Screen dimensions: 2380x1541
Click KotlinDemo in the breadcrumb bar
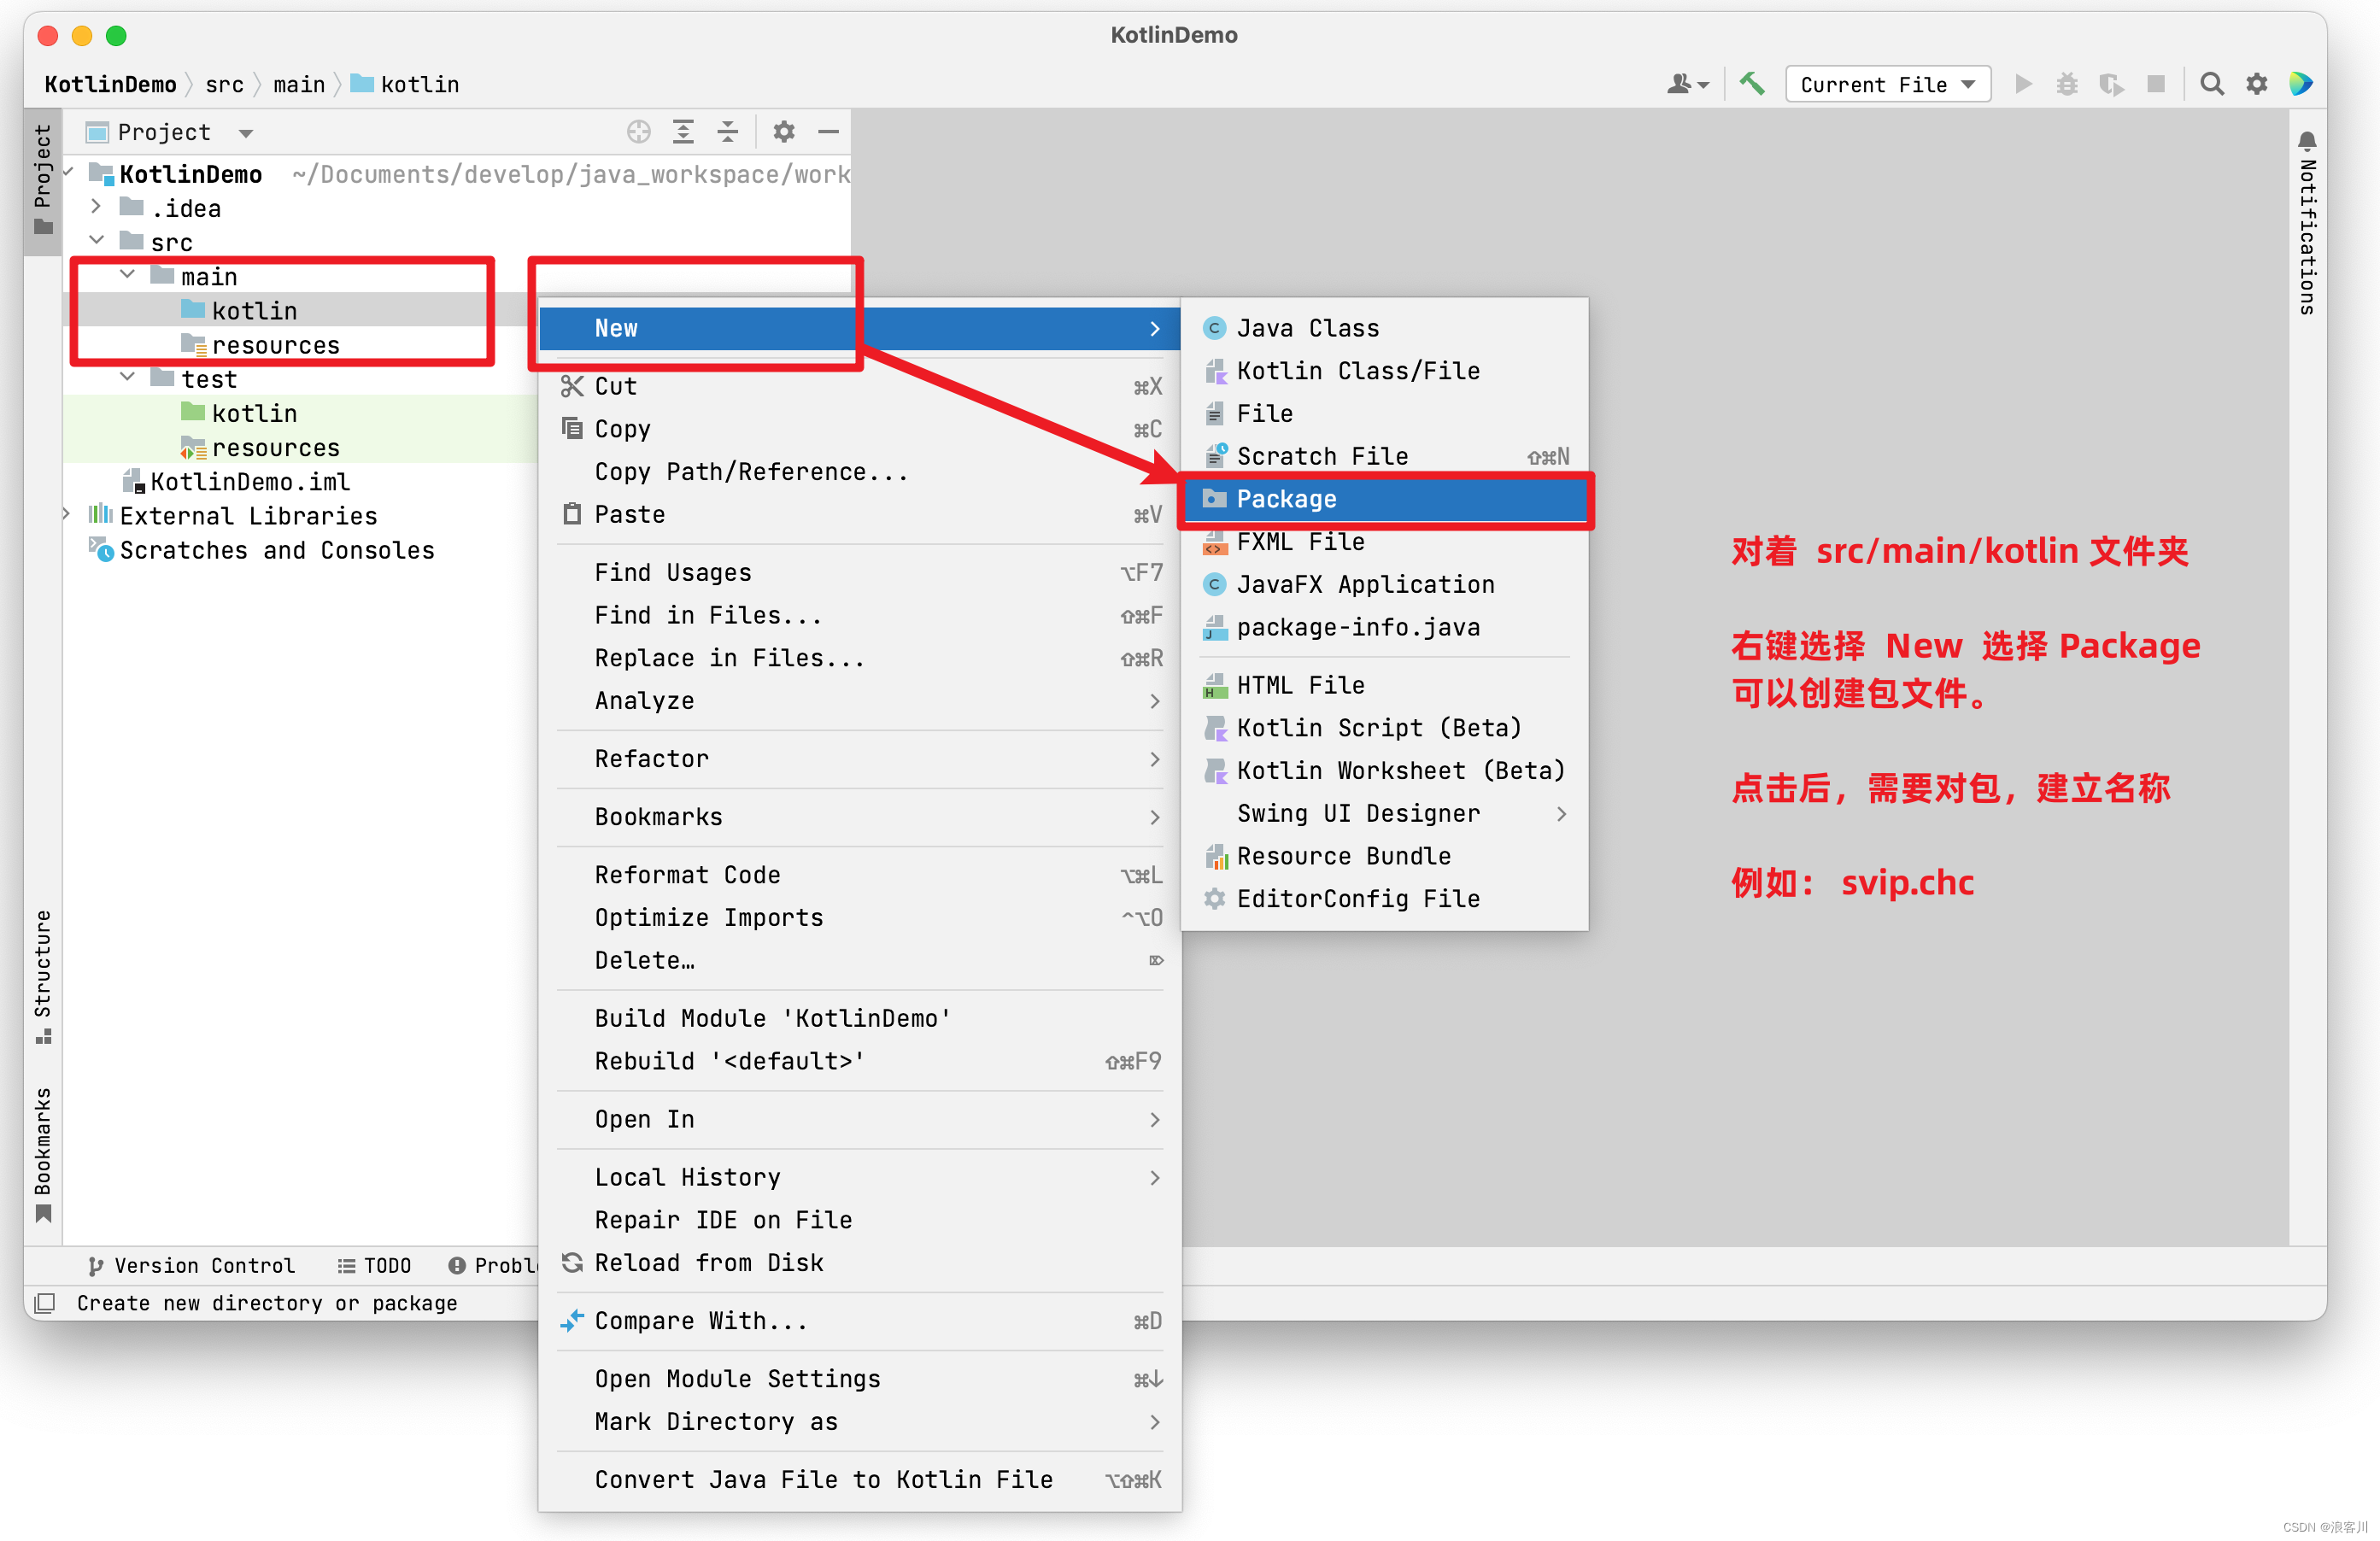110,84
